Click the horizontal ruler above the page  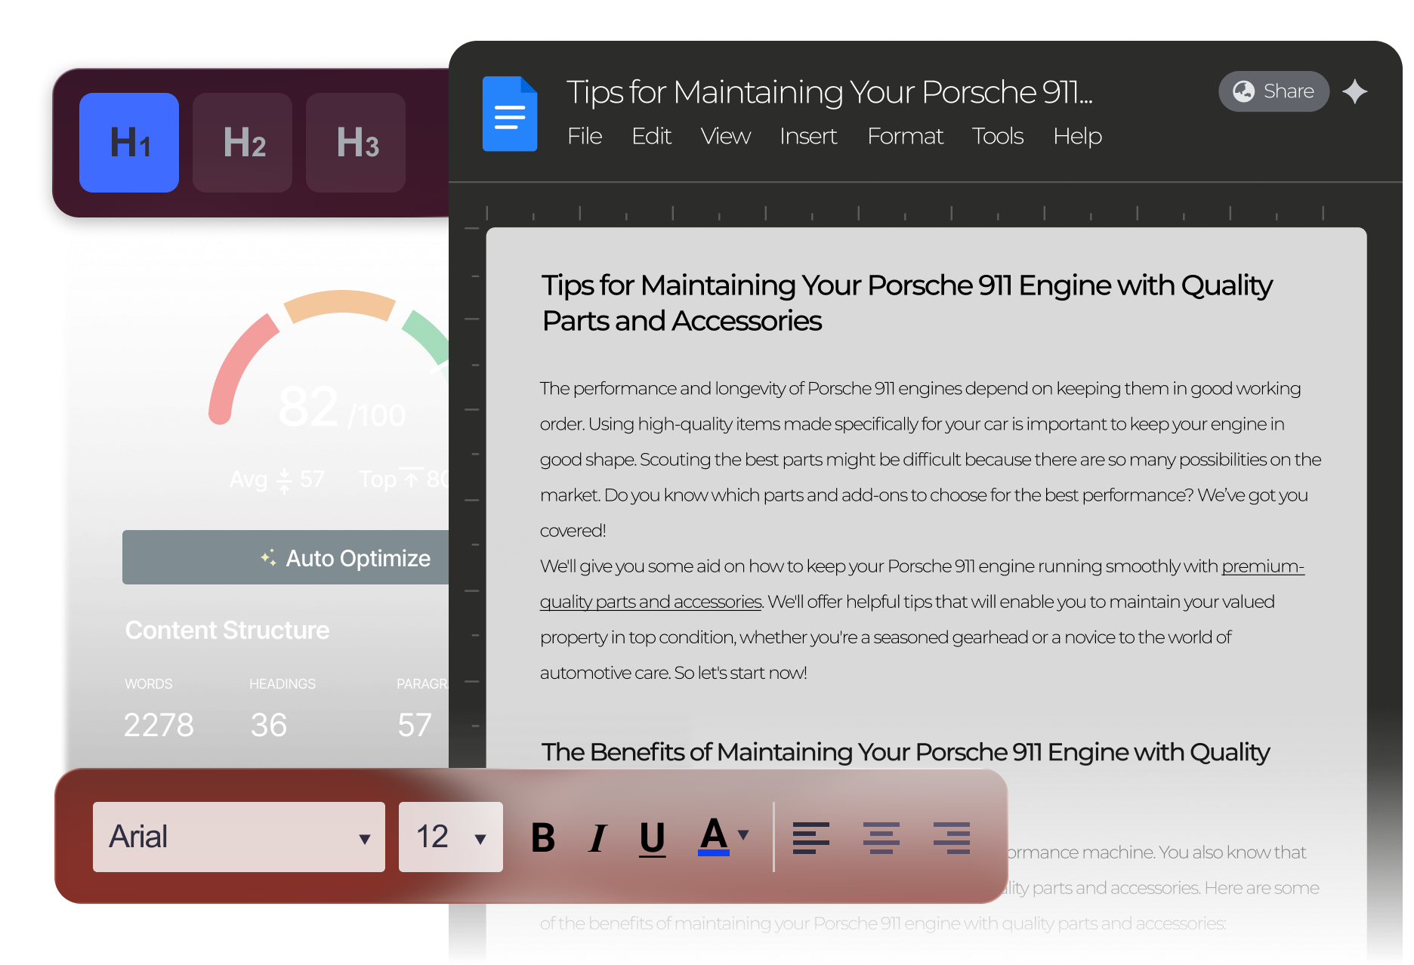coord(905,213)
